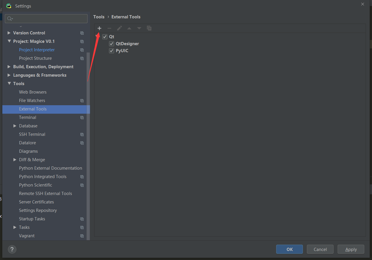Screen dimensions: 372x260
Task: Click the Move Up arrow icon
Action: point(129,28)
